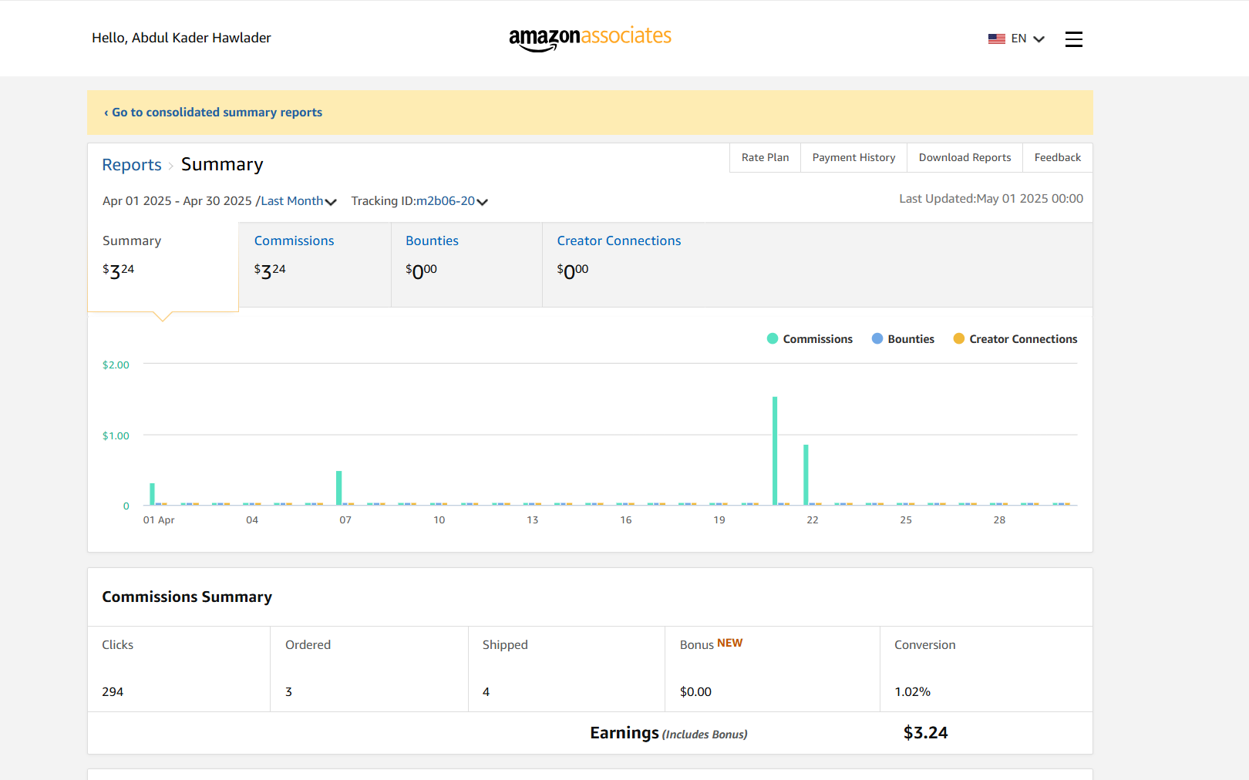Image resolution: width=1249 pixels, height=780 pixels.
Task: Click the commission bar at 01 Apr
Action: (152, 494)
